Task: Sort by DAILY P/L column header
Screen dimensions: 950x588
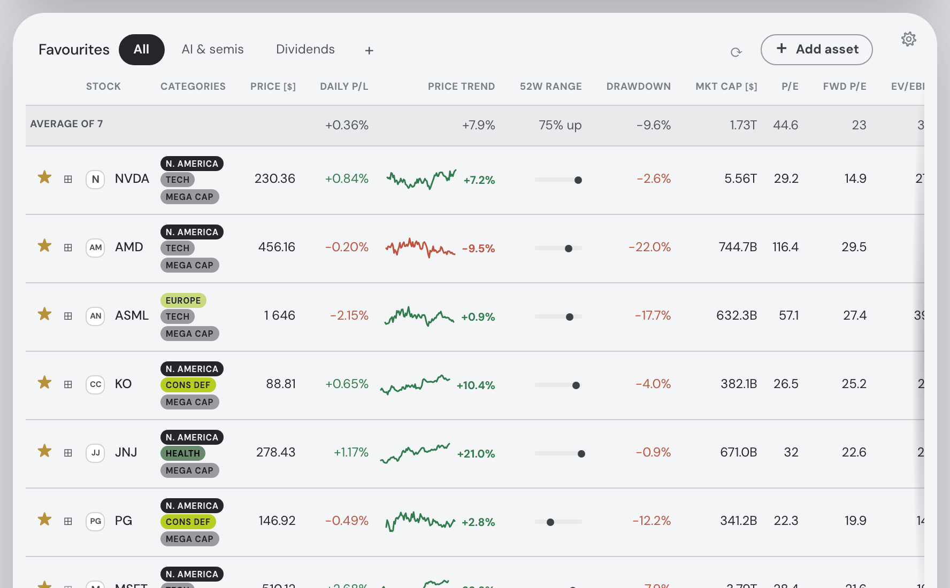Action: point(344,87)
